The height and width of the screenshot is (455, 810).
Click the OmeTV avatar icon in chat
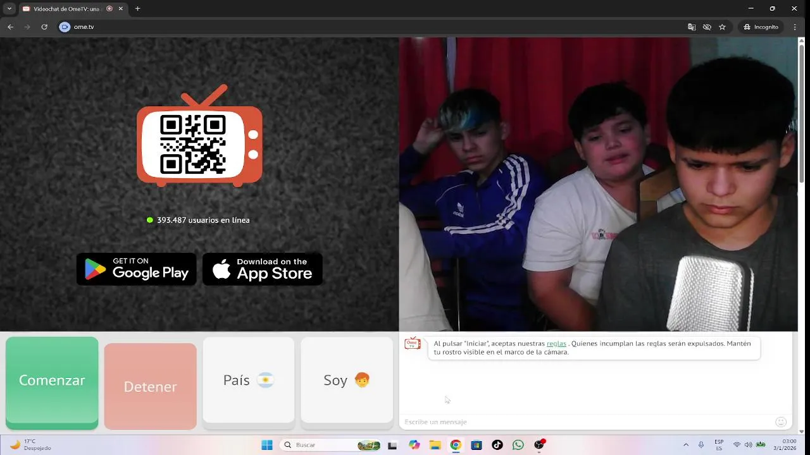(413, 343)
